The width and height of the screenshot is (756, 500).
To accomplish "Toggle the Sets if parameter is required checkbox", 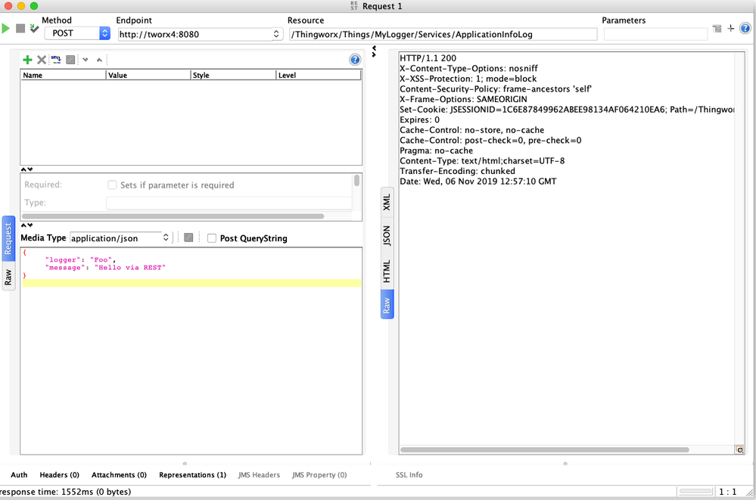I will click(112, 185).
